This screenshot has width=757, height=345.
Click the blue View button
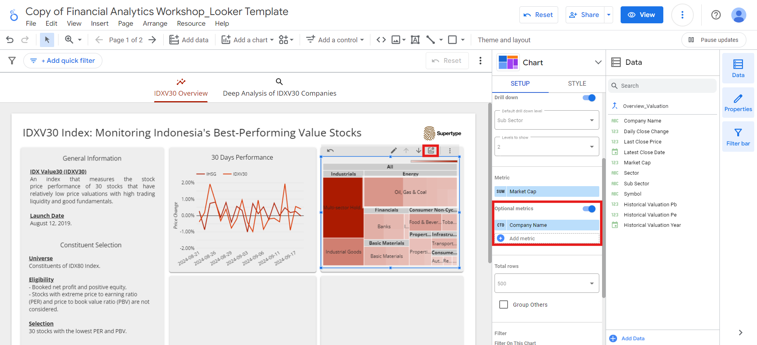click(x=642, y=15)
